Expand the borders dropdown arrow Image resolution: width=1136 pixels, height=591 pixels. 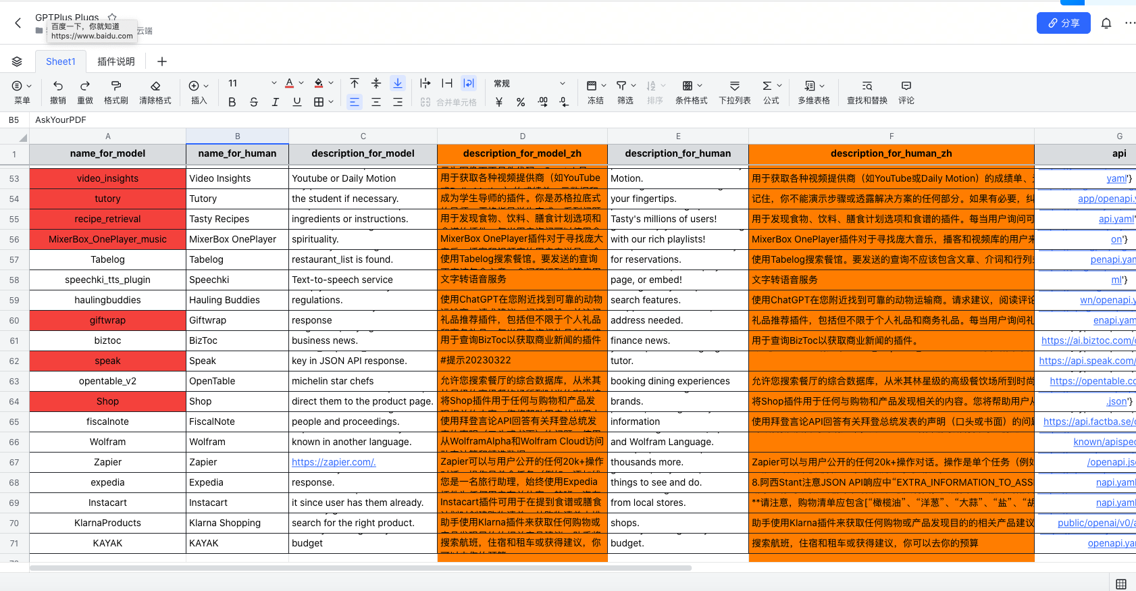pos(331,102)
